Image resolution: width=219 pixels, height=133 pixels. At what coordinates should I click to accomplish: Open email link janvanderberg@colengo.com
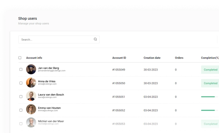click(52, 71)
